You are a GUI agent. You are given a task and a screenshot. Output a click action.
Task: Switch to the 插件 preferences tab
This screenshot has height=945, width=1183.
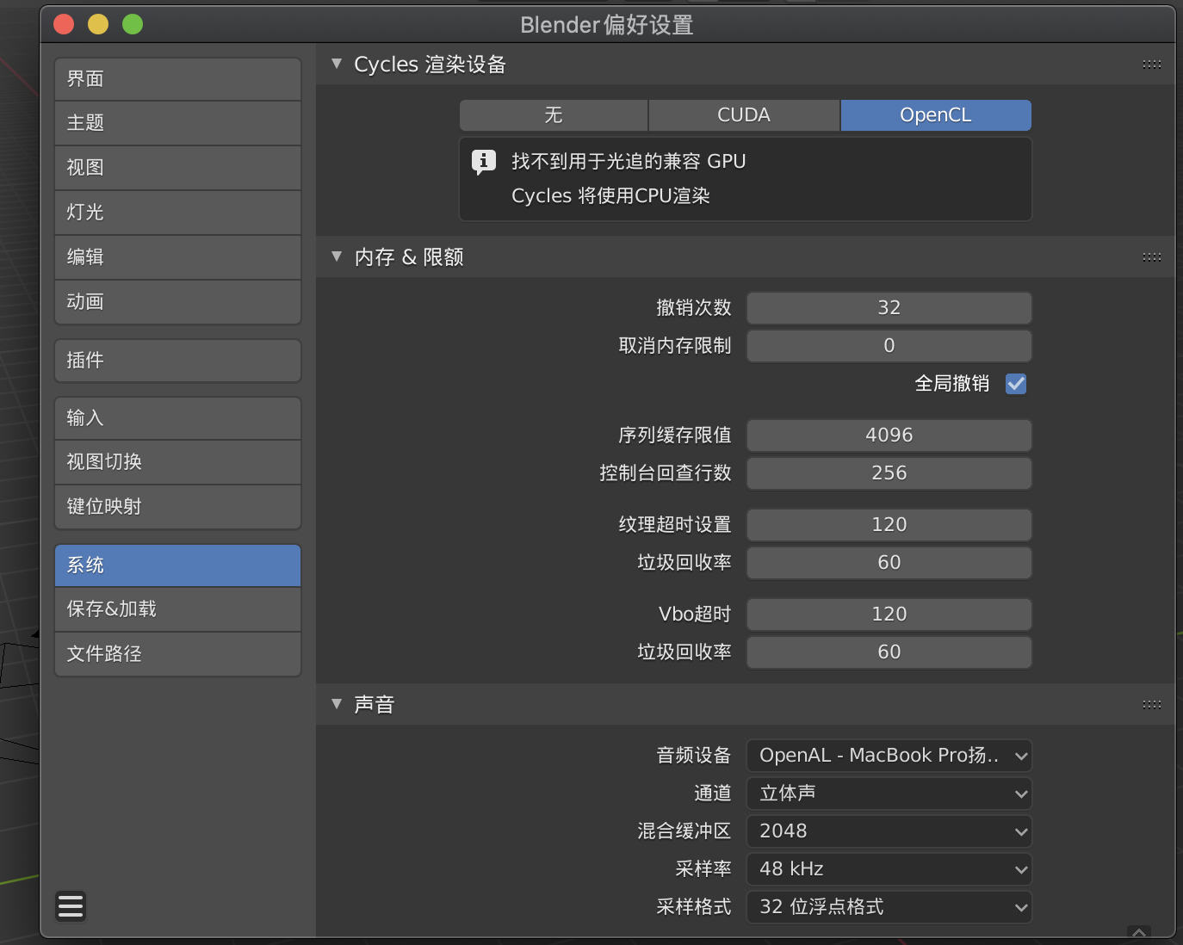(x=177, y=361)
